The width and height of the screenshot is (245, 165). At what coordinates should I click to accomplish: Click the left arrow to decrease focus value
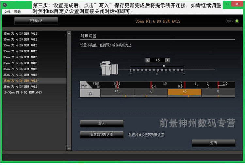(x=148, y=60)
